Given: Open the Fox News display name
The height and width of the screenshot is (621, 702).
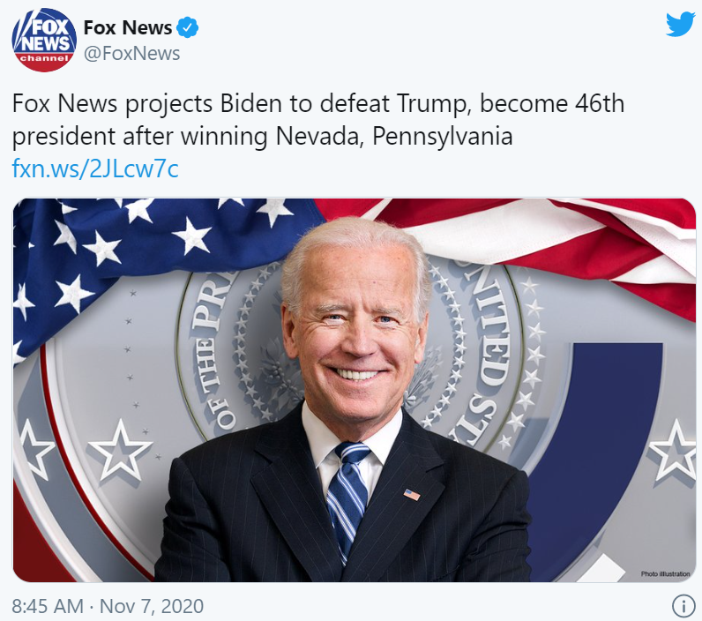Looking at the screenshot, I should click(128, 27).
